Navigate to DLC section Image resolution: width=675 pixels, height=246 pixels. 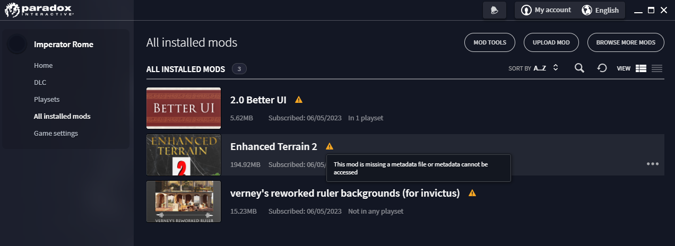coord(40,82)
